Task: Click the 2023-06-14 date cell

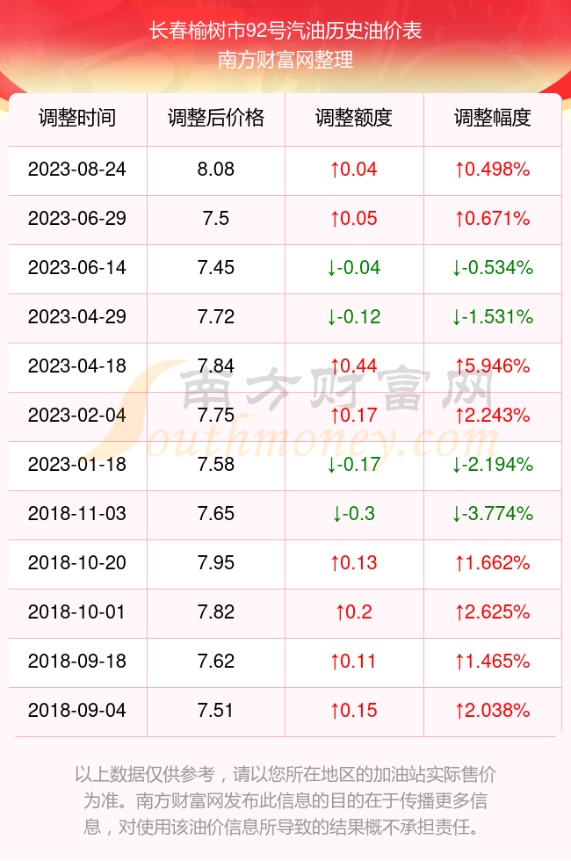Action: coord(77,267)
